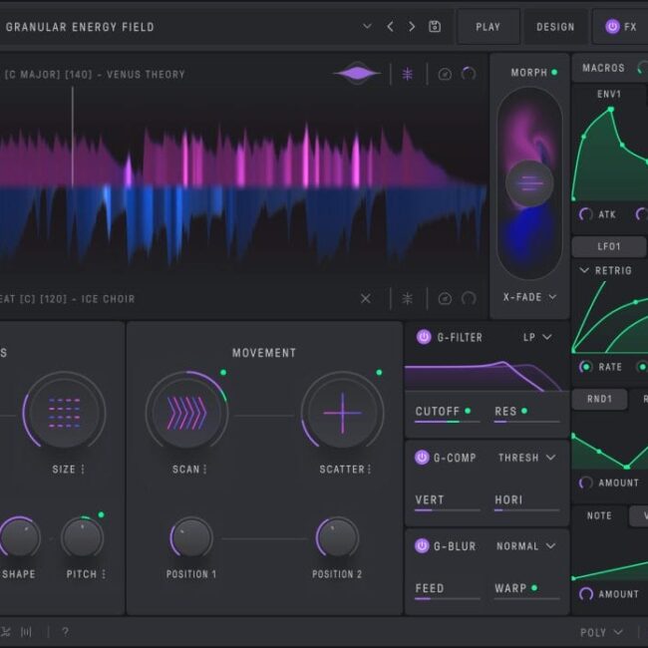Click the save preset disk icon
Viewport: 648px width, 648px height.
click(435, 27)
